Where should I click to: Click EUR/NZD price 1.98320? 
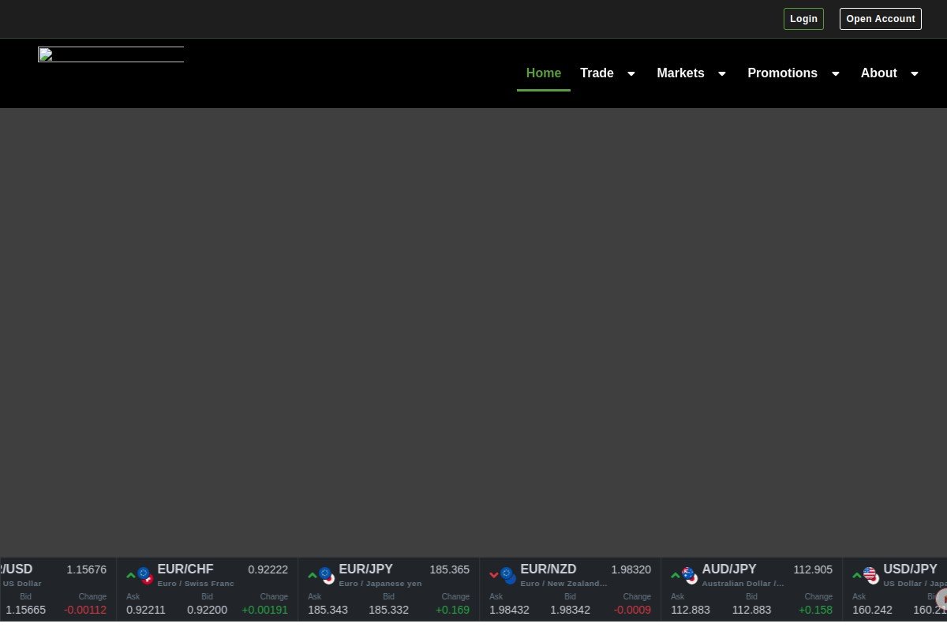click(x=631, y=569)
